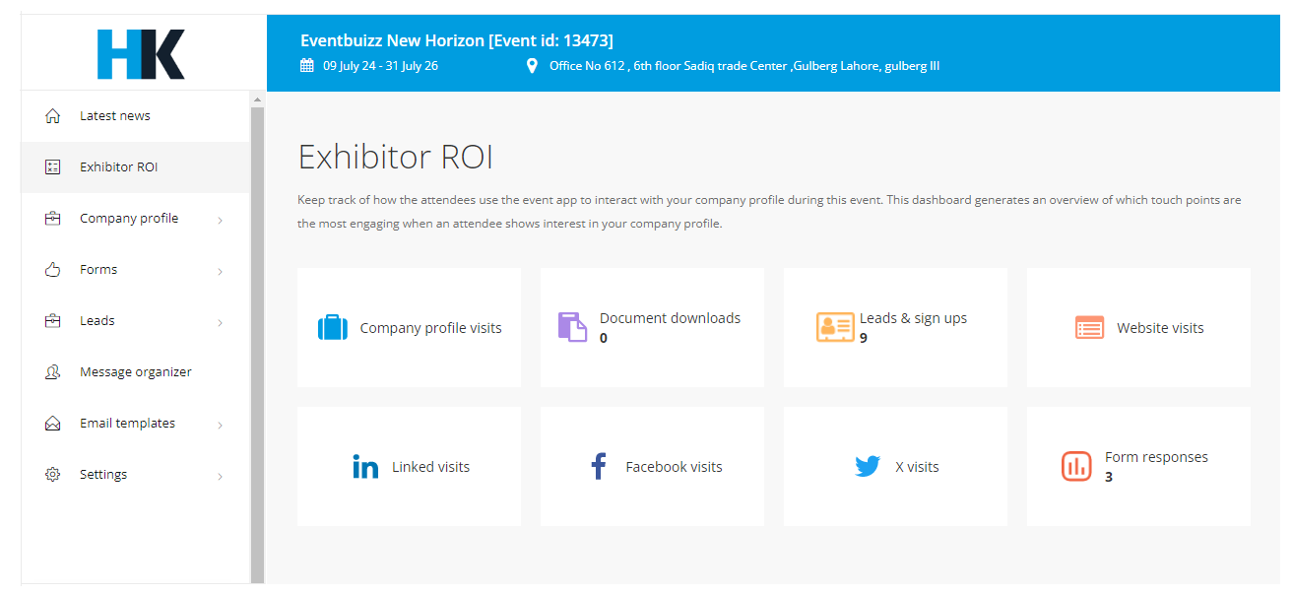Click the Form responses count 3
This screenshot has height=595, width=1293.
pyautogui.click(x=1109, y=477)
